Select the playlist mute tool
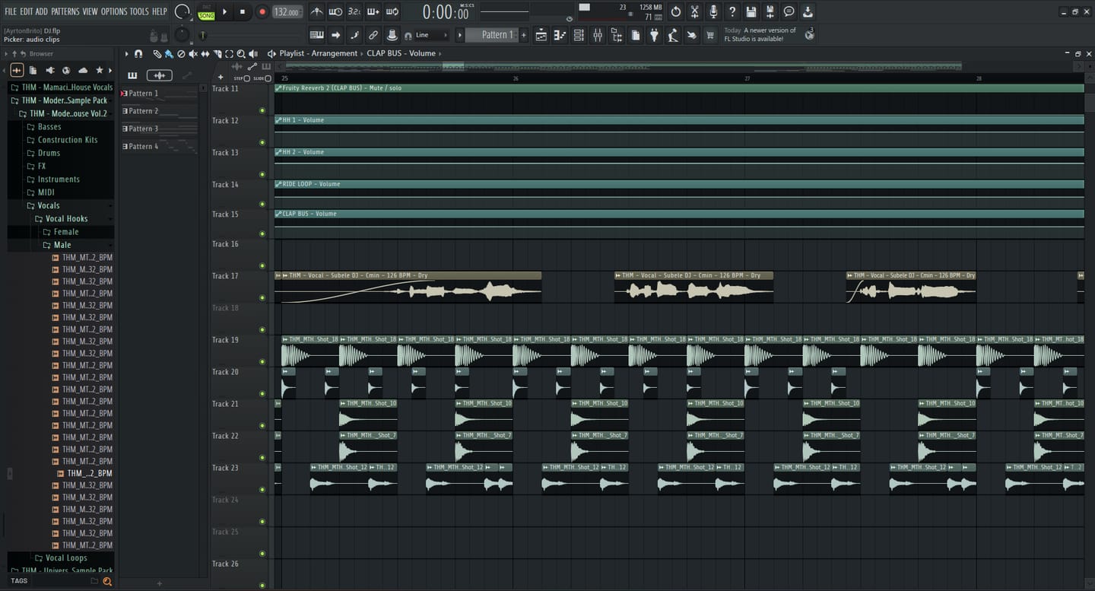The image size is (1095, 591). pos(193,54)
